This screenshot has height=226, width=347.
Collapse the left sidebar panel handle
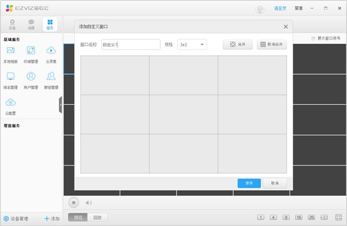[x=60, y=105]
